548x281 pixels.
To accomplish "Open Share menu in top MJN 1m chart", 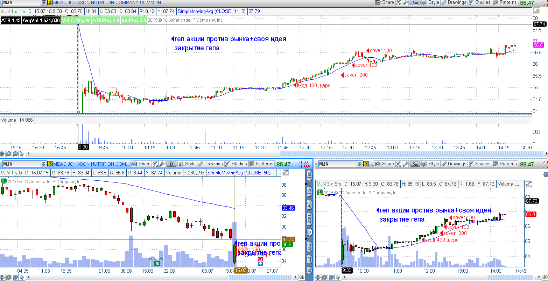I will pos(385,2).
